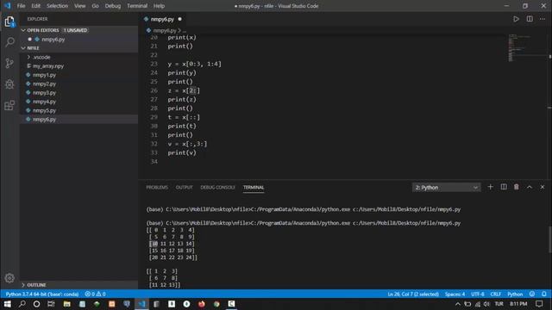Viewport: 552px width, 310px height.
Task: Open nmpy2.py in the file tree
Action: [x=44, y=84]
